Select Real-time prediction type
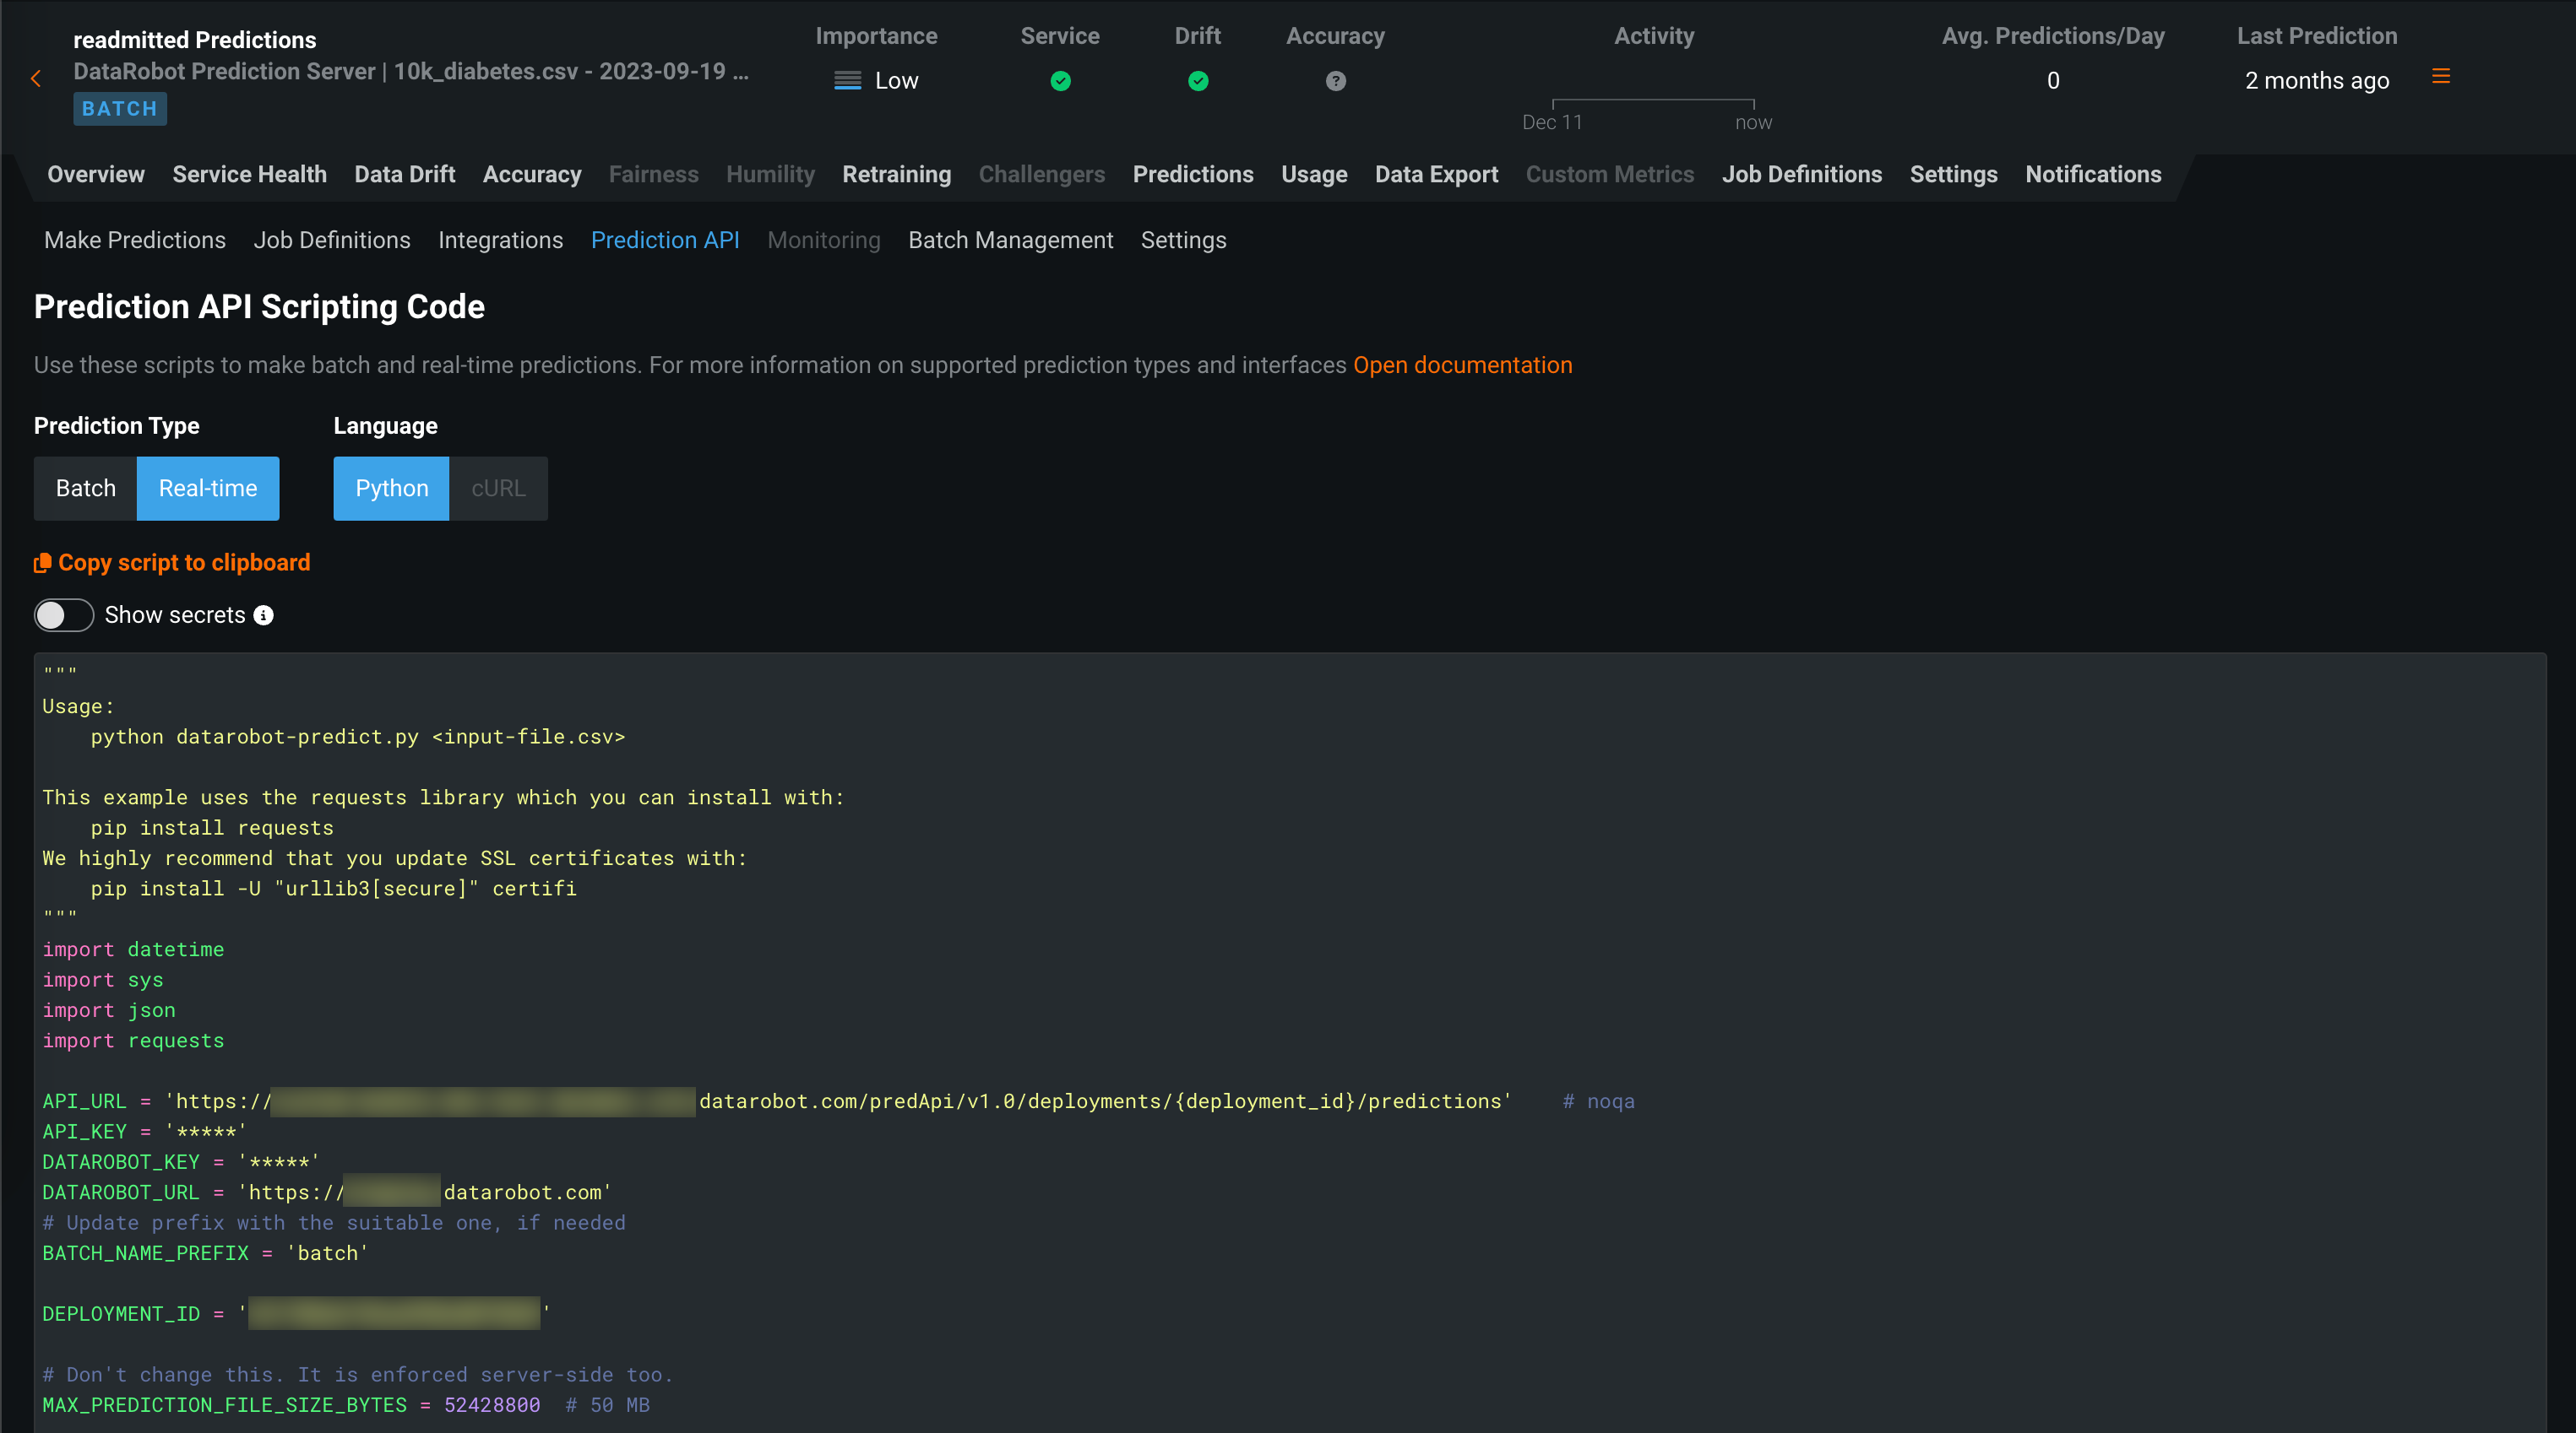2576x1433 pixels. 208,488
